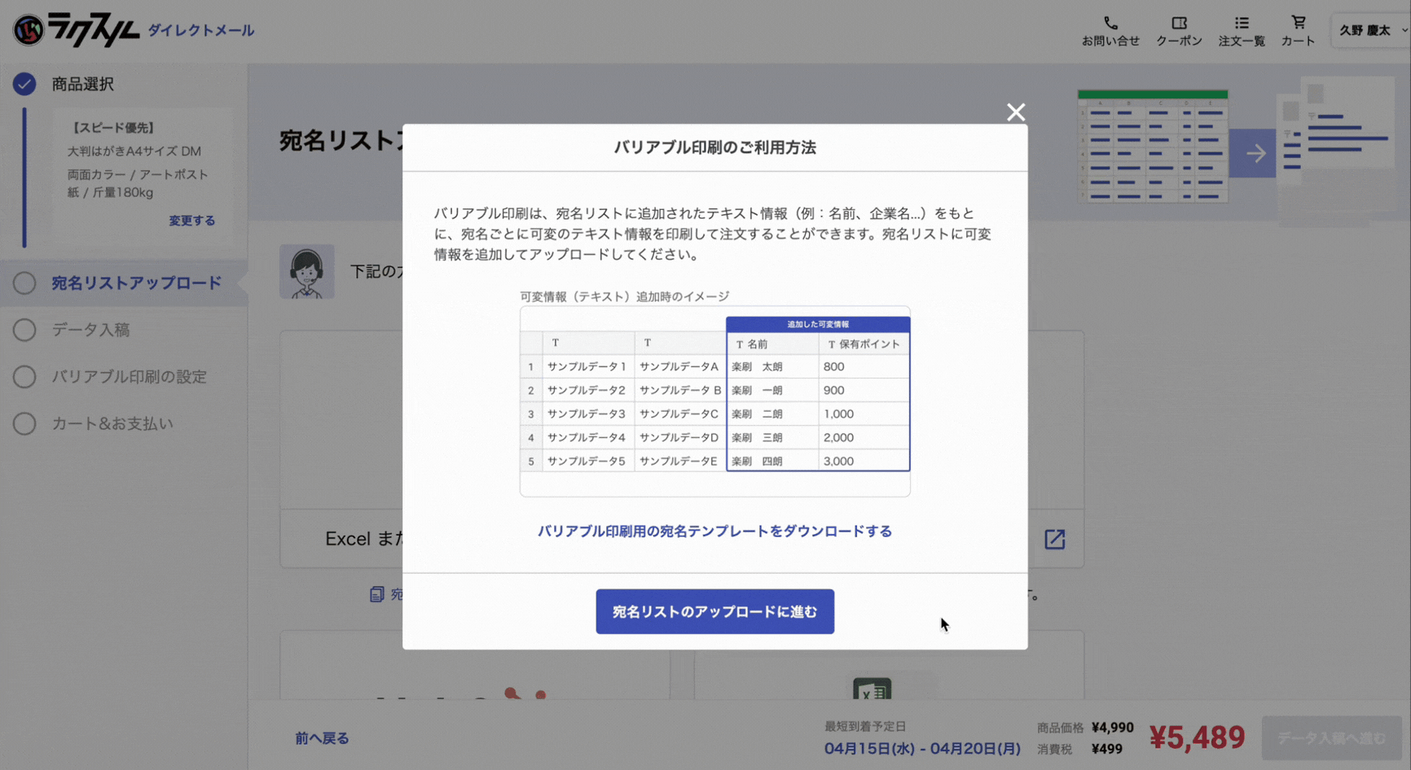Click the operator avatar icon

point(306,272)
